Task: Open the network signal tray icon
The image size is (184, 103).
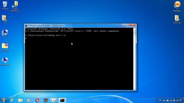Action: pyautogui.click(x=171, y=100)
